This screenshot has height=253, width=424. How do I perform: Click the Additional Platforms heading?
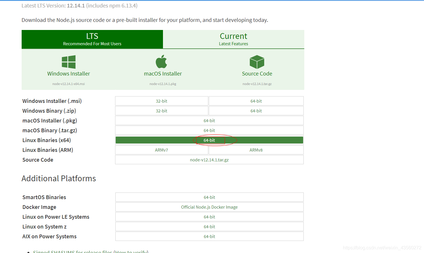pyautogui.click(x=59, y=179)
